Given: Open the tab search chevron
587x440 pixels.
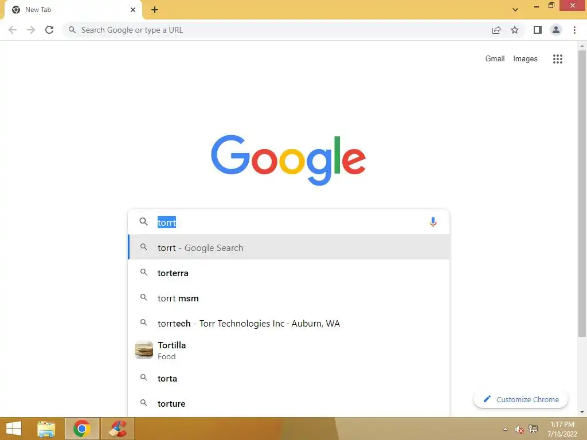Looking at the screenshot, I should pyautogui.click(x=515, y=10).
